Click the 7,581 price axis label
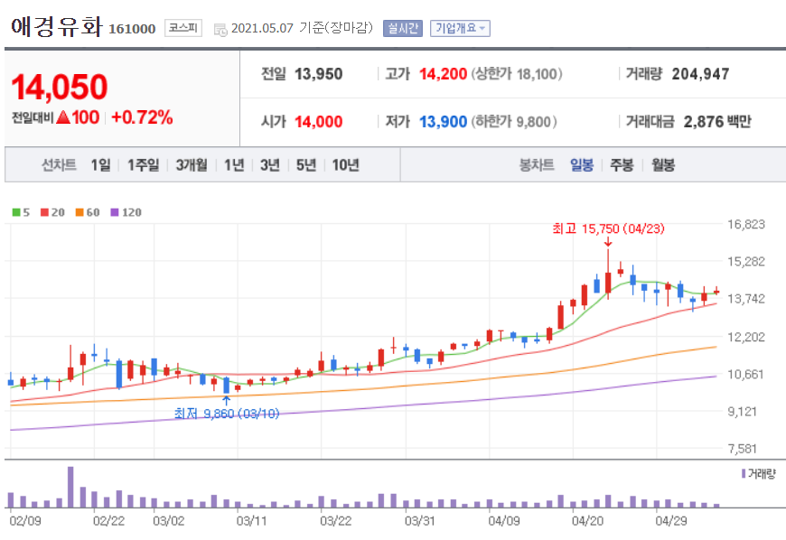Viewport: 786px width, 540px height. [x=743, y=449]
